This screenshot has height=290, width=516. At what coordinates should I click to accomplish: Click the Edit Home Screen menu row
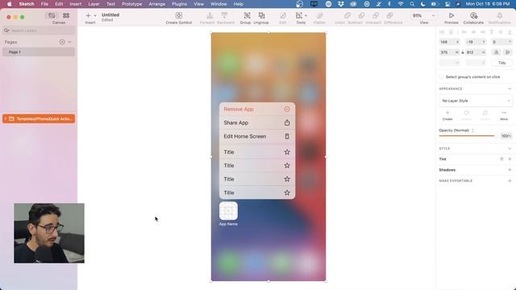257,136
